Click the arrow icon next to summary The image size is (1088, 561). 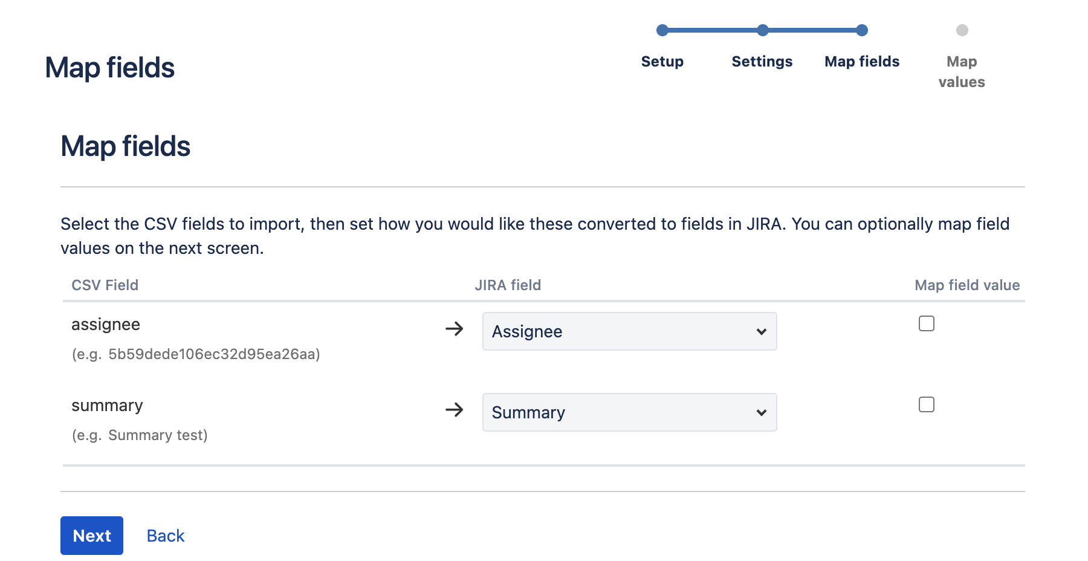(454, 410)
